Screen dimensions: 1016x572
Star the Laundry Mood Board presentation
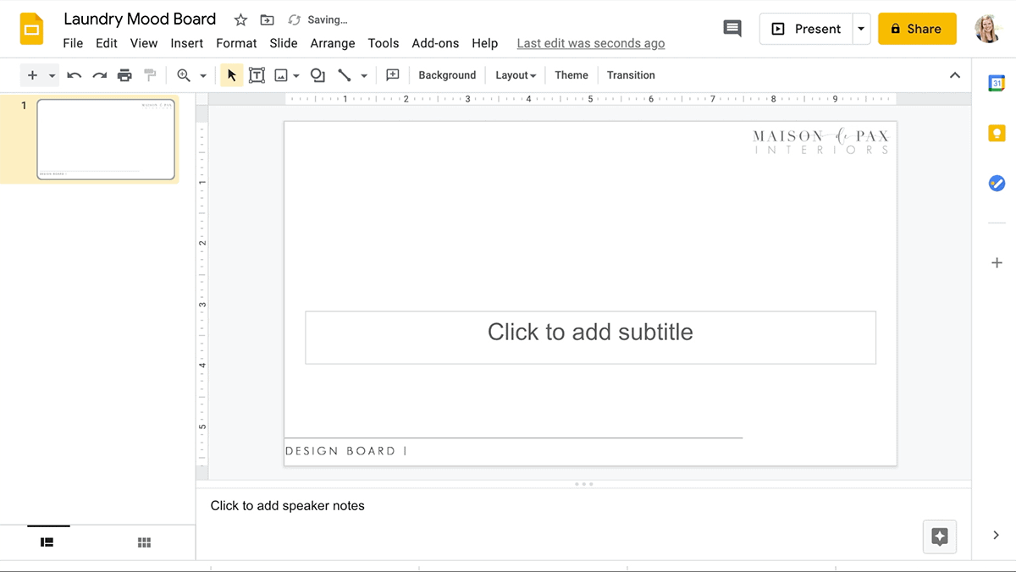[x=240, y=19]
